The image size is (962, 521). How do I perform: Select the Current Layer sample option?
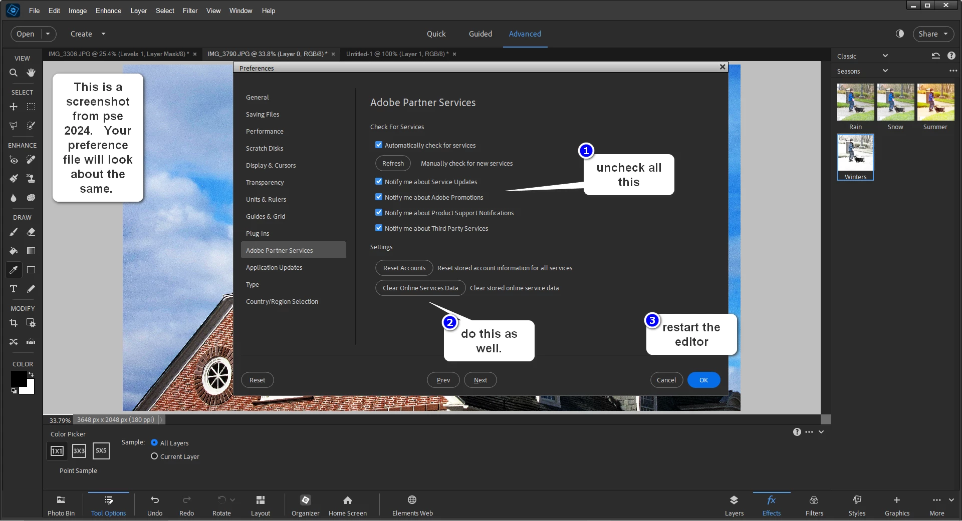tap(154, 456)
